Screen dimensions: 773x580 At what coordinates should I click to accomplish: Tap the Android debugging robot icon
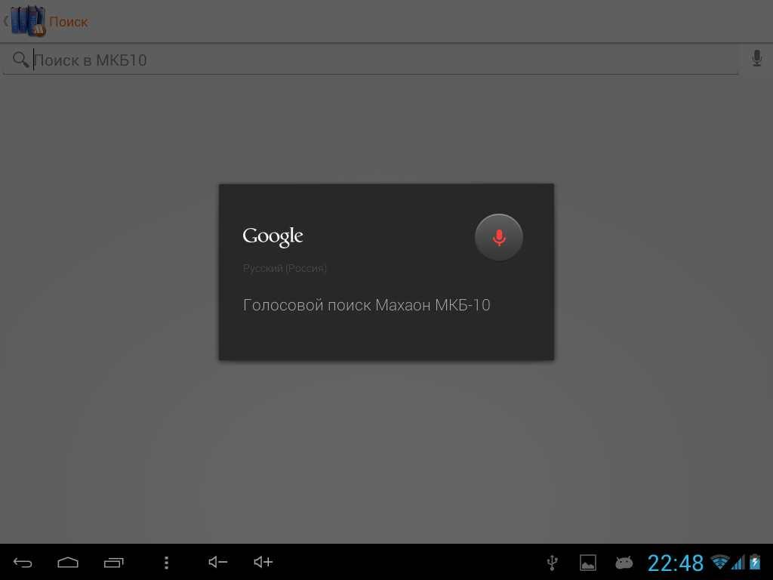tap(624, 562)
